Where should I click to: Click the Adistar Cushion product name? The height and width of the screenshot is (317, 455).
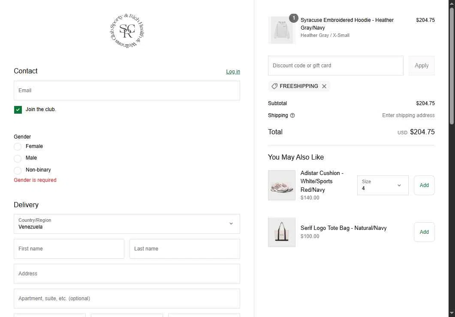coord(322,181)
